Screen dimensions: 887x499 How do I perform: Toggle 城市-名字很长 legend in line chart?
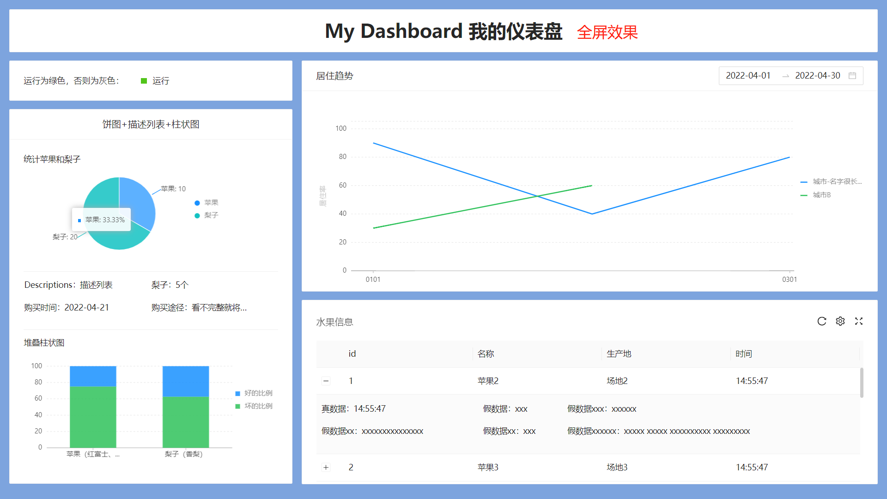831,182
